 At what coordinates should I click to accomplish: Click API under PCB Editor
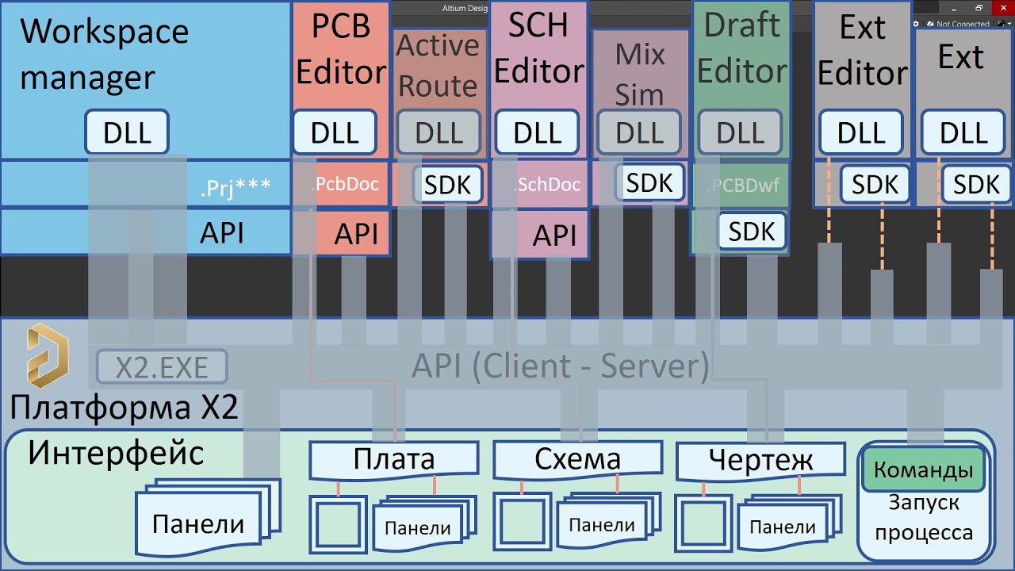[x=357, y=234]
